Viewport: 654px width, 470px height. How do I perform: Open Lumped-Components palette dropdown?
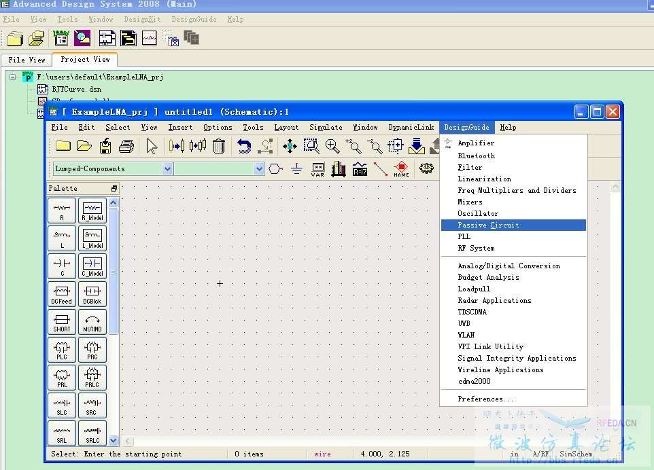[167, 168]
